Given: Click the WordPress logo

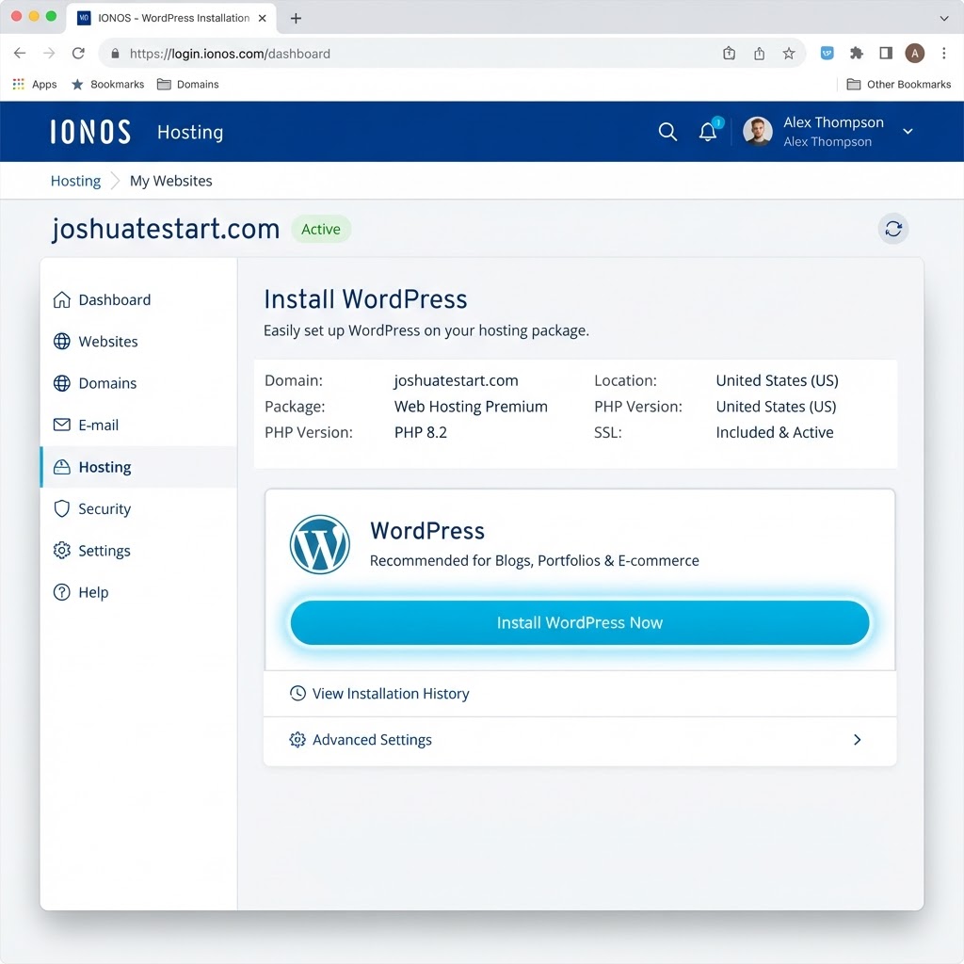Looking at the screenshot, I should coord(320,545).
